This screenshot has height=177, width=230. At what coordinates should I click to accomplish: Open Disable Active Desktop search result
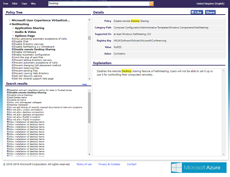tap(21, 95)
